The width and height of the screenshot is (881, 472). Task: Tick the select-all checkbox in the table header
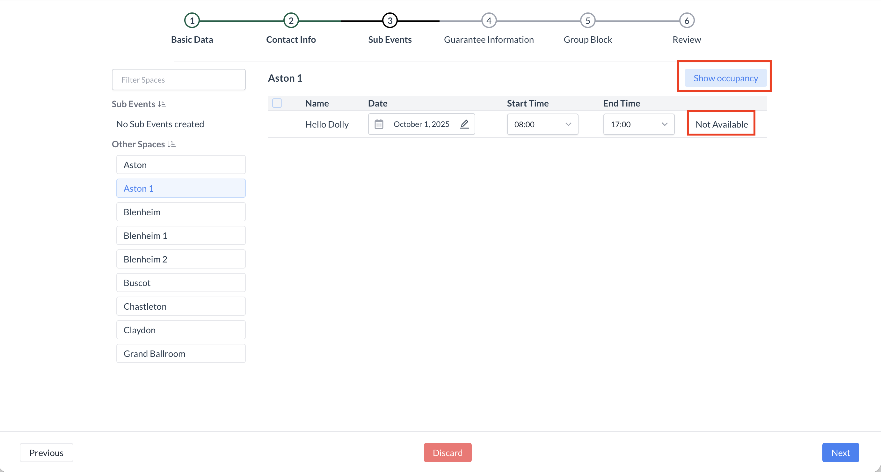point(277,103)
